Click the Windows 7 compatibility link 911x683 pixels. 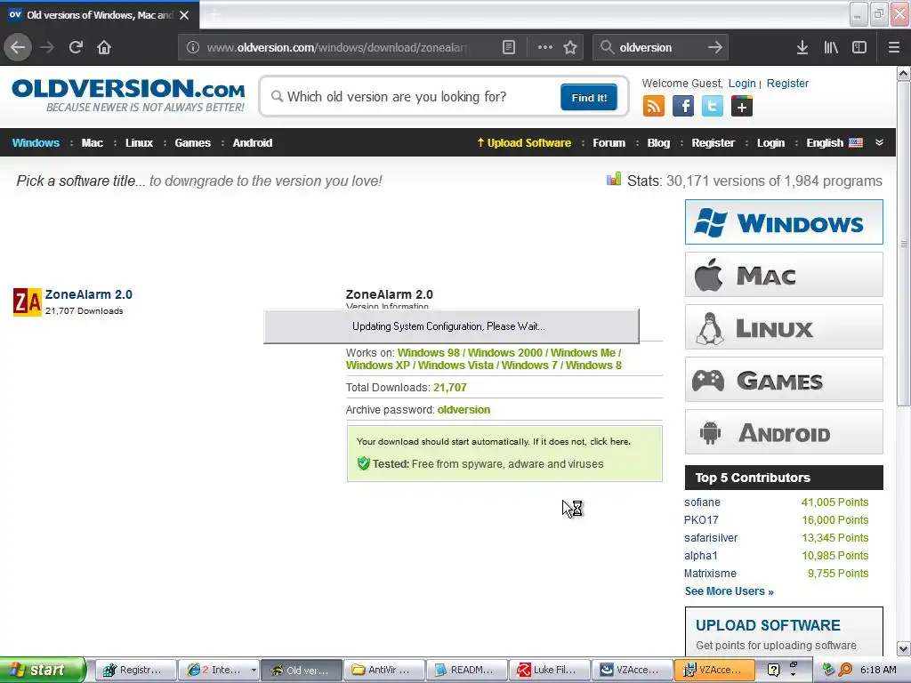coord(528,366)
